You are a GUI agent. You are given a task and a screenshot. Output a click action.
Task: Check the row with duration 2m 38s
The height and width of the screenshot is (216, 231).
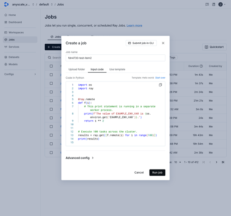pos(51,152)
